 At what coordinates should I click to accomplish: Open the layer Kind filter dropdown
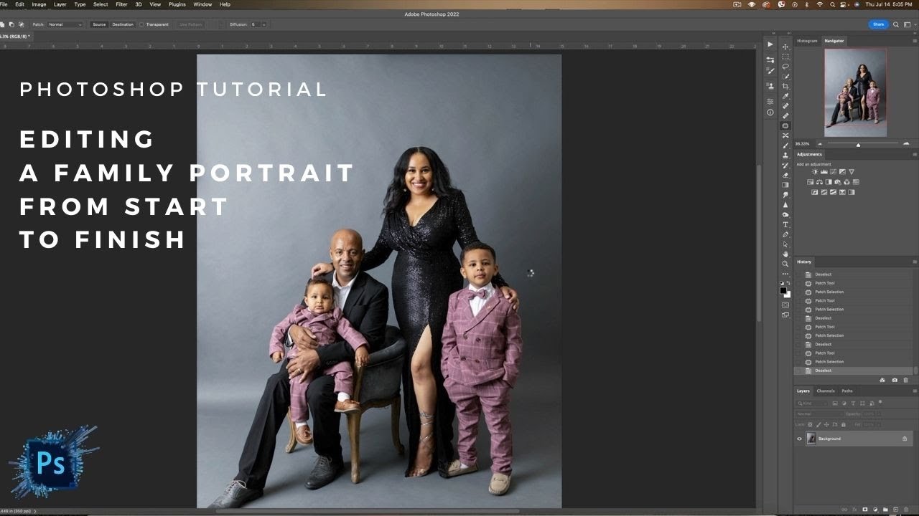[x=813, y=403]
